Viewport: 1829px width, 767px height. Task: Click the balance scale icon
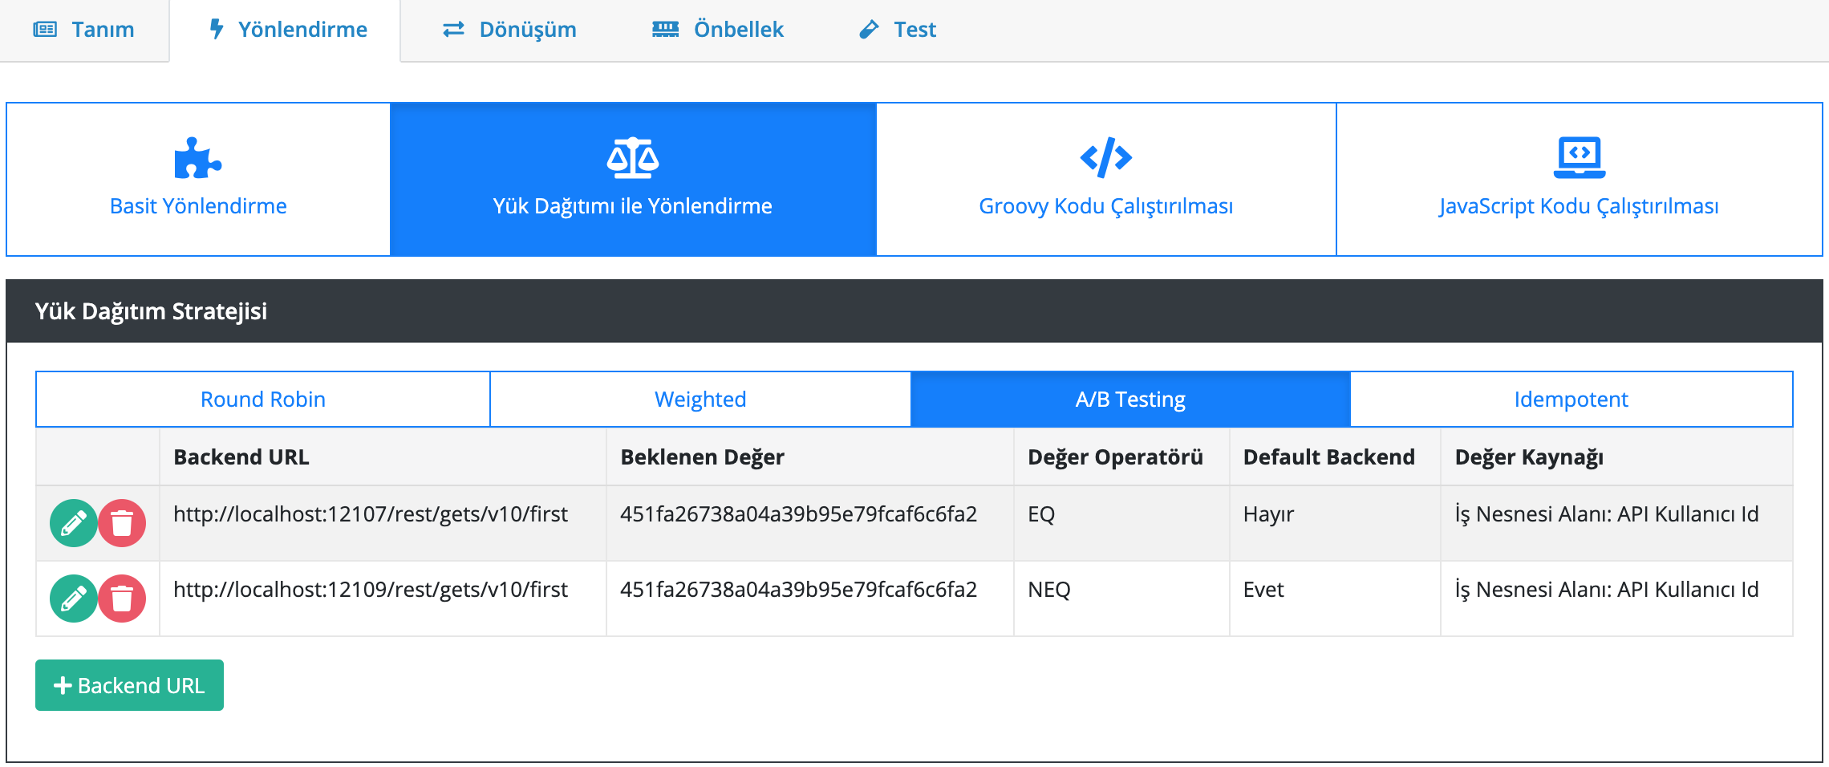coord(633,157)
